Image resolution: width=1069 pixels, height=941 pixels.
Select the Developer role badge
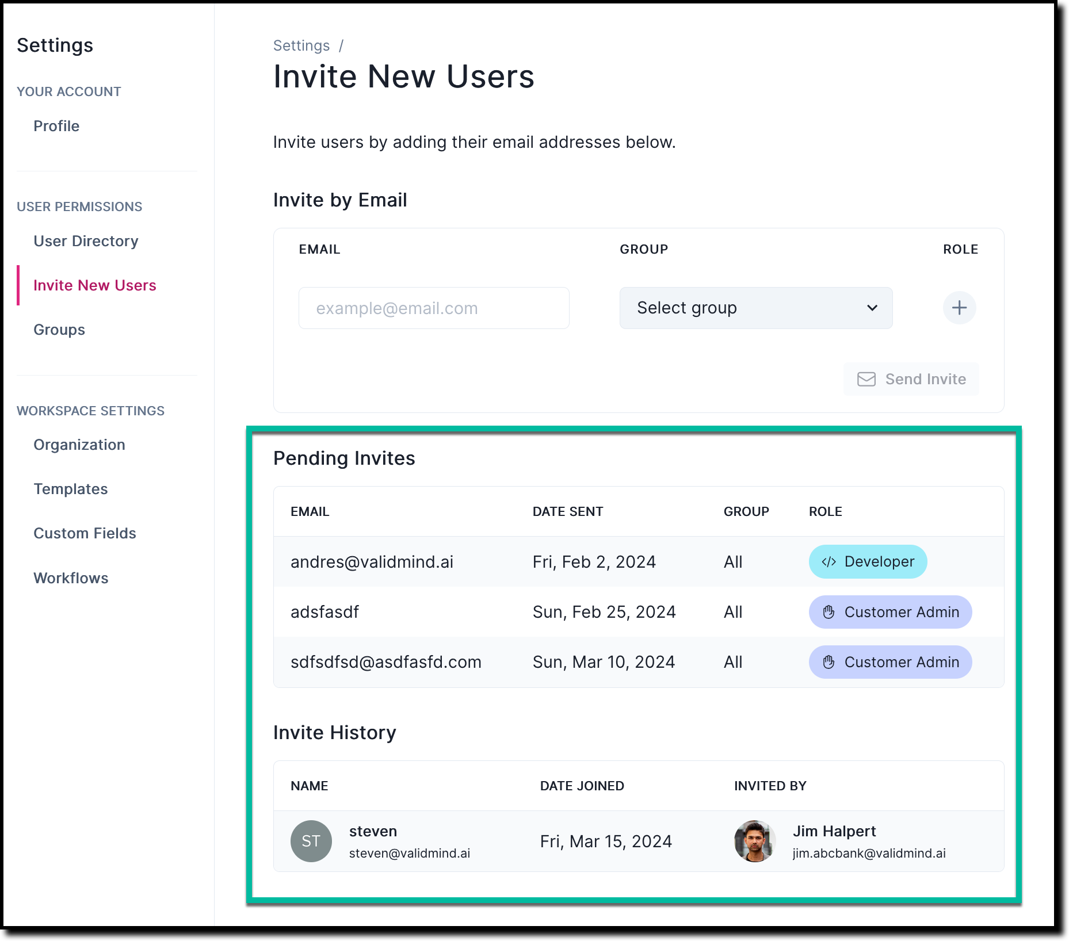(x=868, y=561)
